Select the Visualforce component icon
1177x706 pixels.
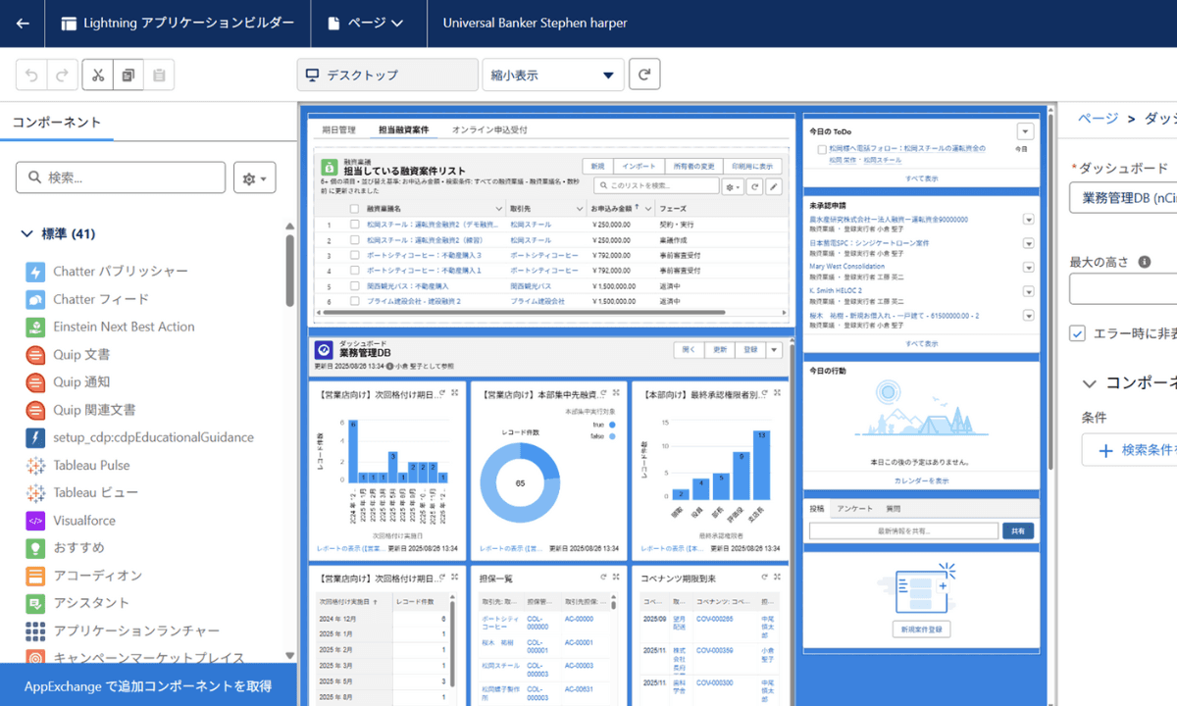35,521
